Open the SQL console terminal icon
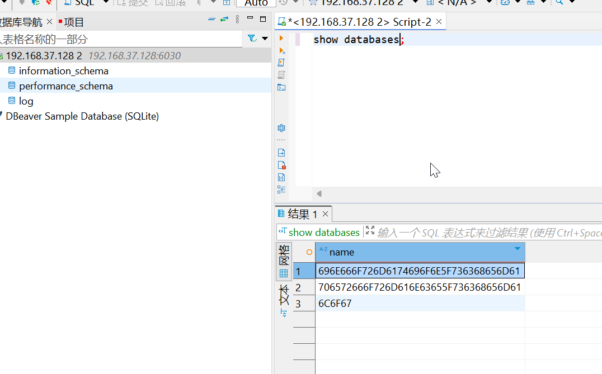The width and height of the screenshot is (602, 374). pos(281,87)
